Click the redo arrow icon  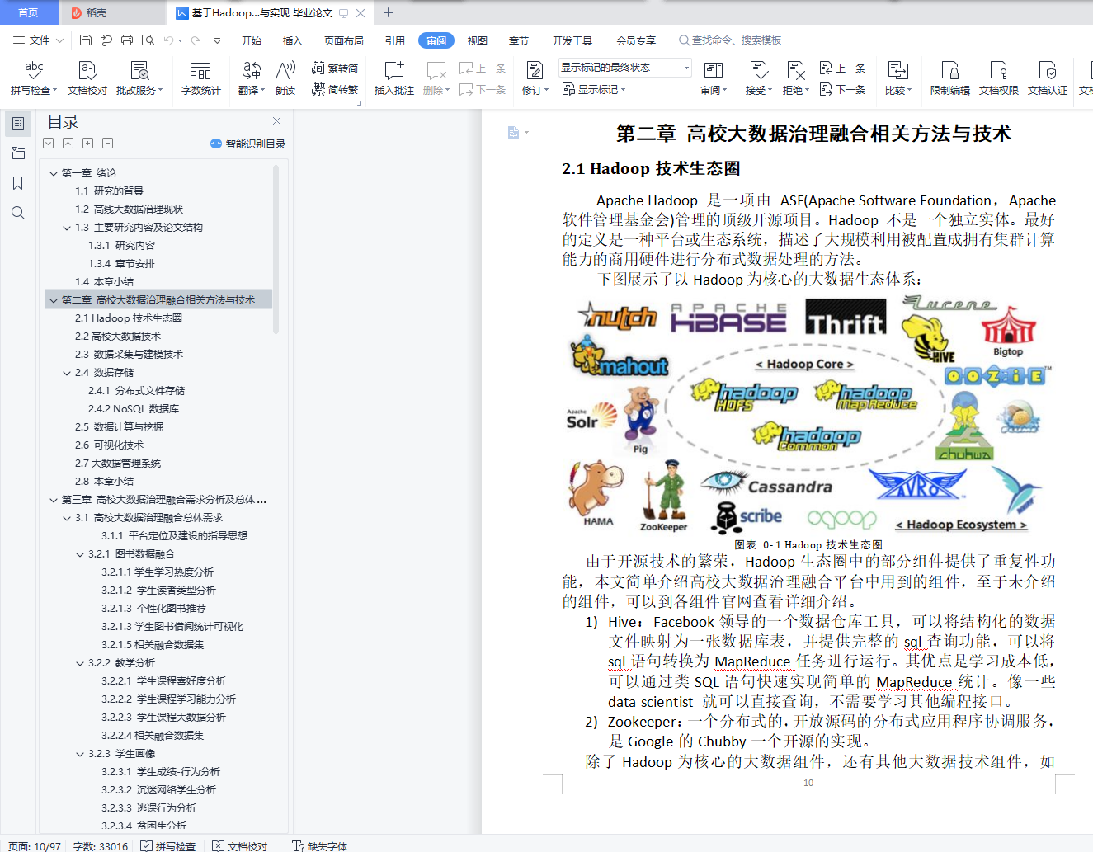click(196, 40)
